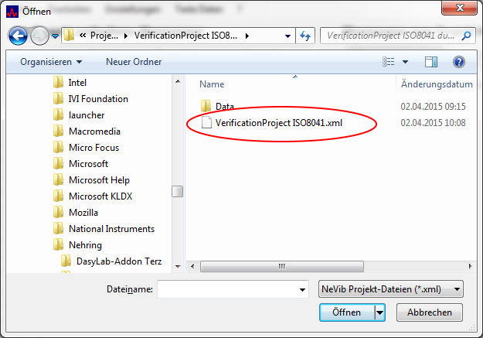This screenshot has width=483, height=338.
Task: Click the back navigation arrow button
Action: tap(18, 36)
